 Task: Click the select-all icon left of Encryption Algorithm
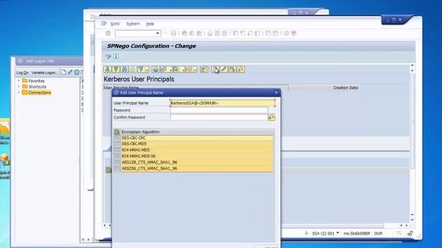click(x=117, y=132)
